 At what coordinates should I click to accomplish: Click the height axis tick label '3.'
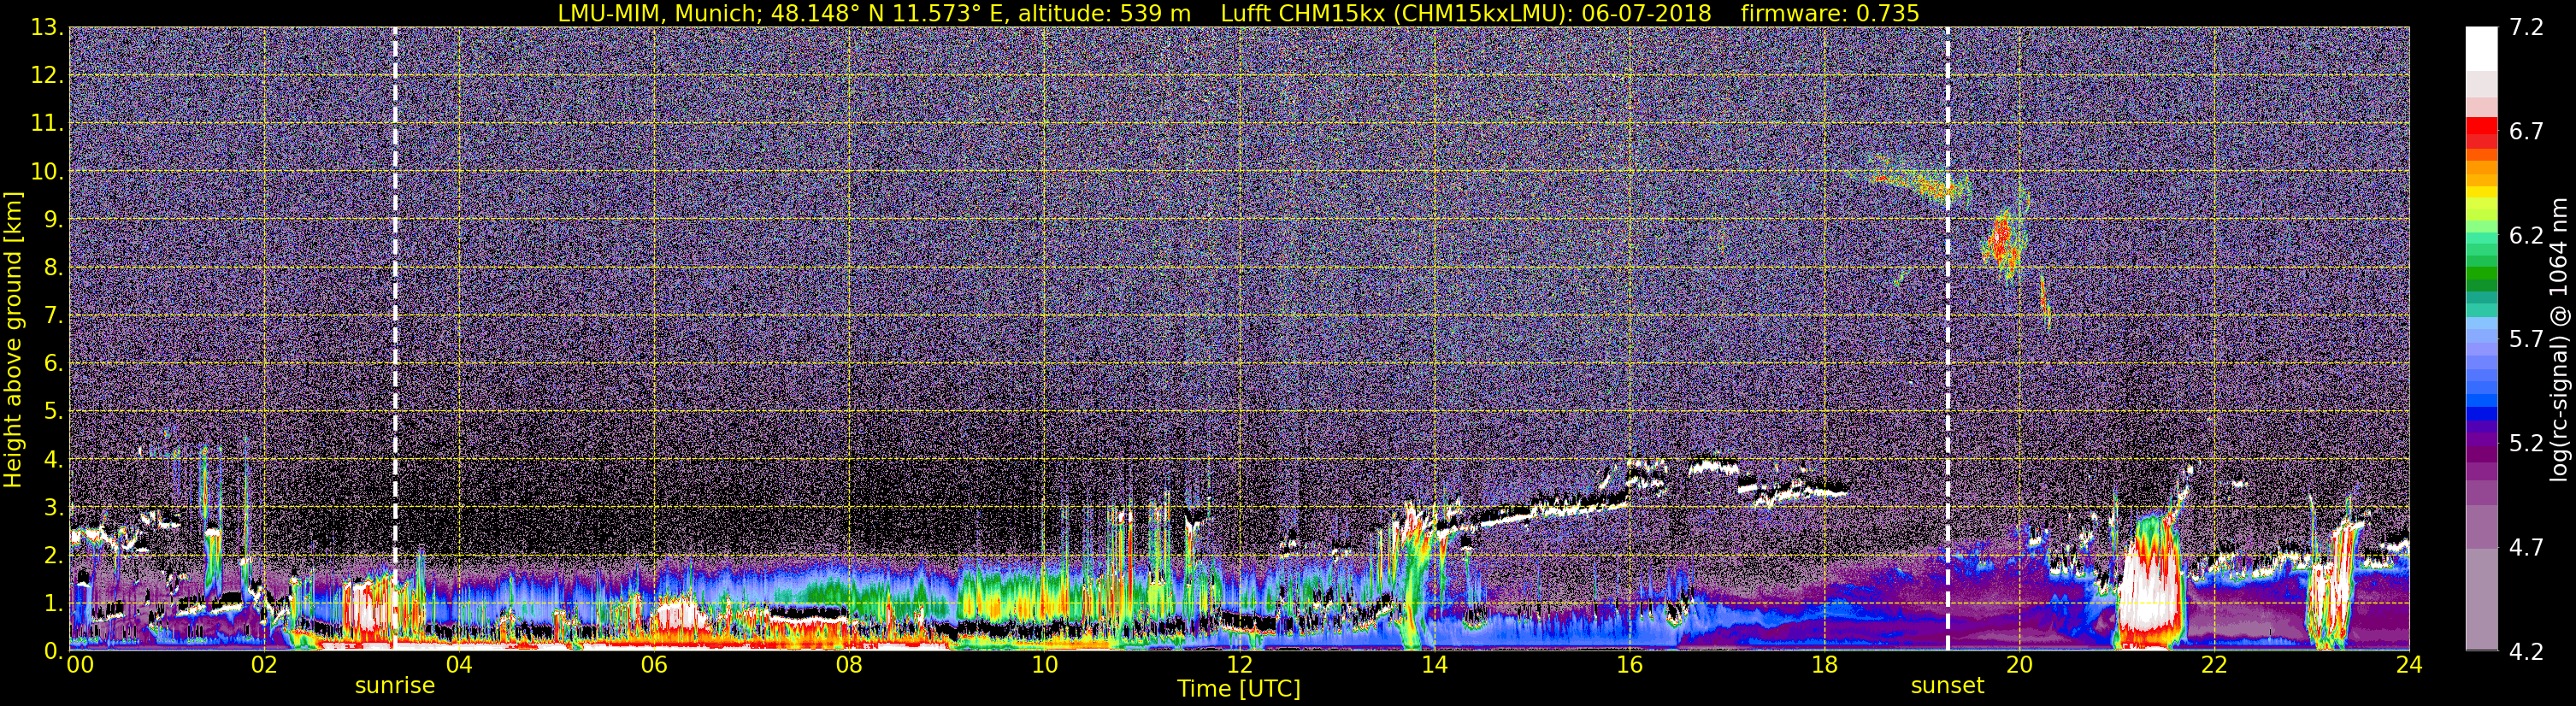(53, 508)
